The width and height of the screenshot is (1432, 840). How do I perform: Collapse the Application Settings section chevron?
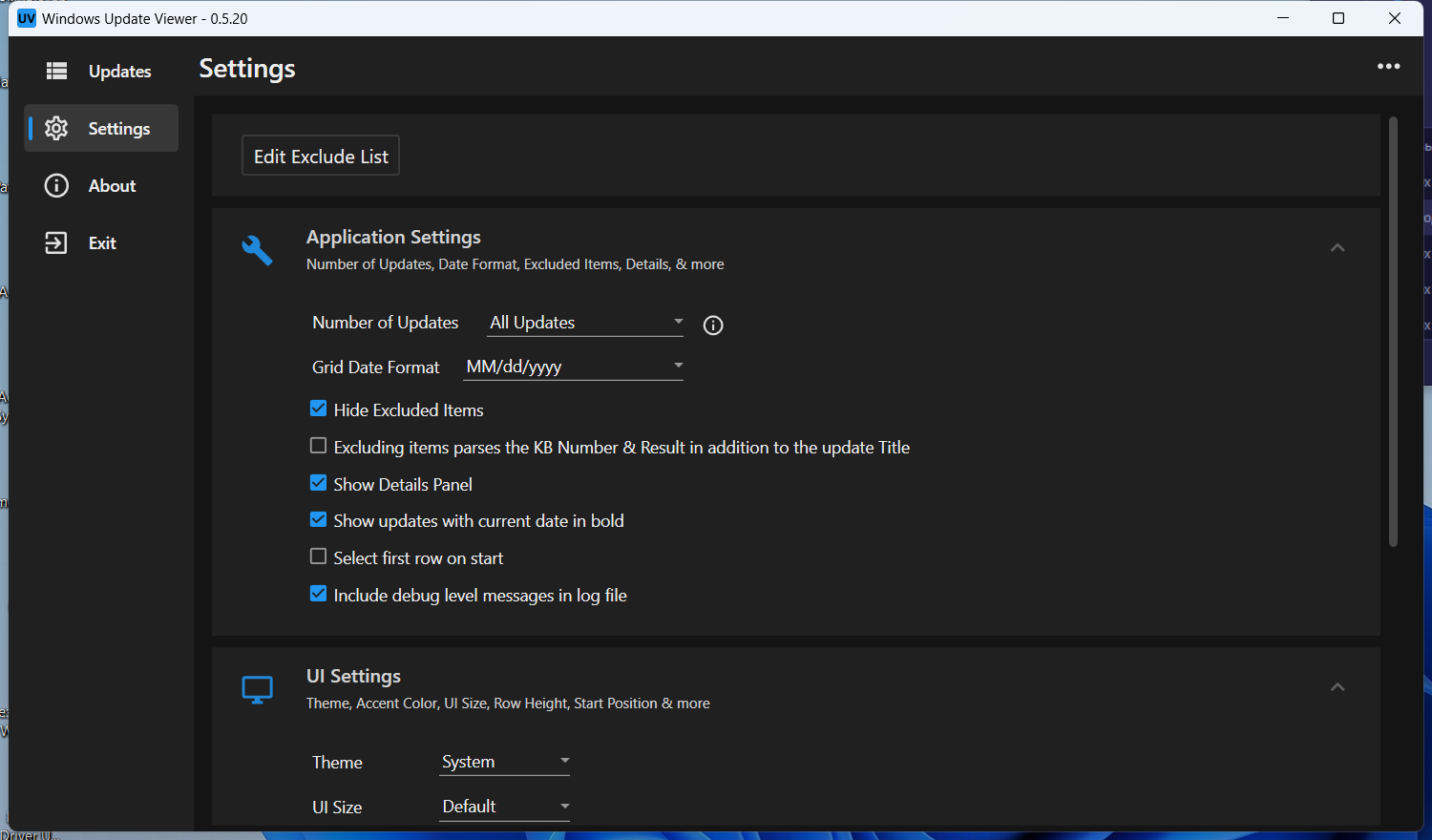point(1337,248)
